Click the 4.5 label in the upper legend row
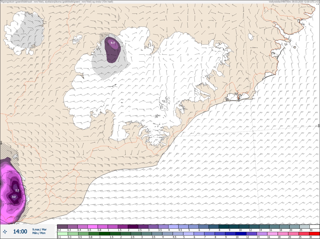The width and height of the screenshot is (320, 239). click(x=180, y=230)
